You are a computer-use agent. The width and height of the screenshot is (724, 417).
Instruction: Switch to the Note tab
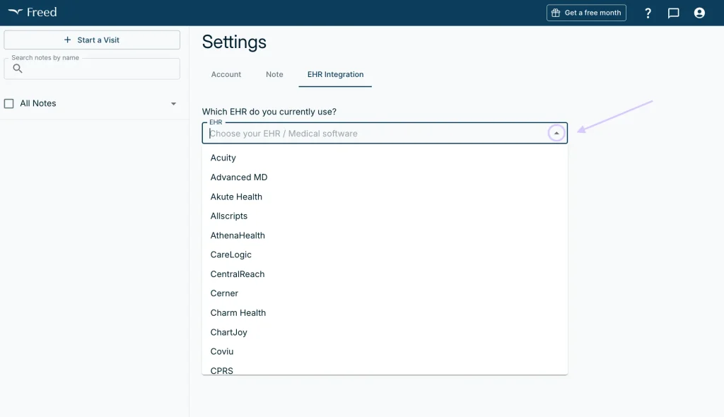(x=274, y=74)
